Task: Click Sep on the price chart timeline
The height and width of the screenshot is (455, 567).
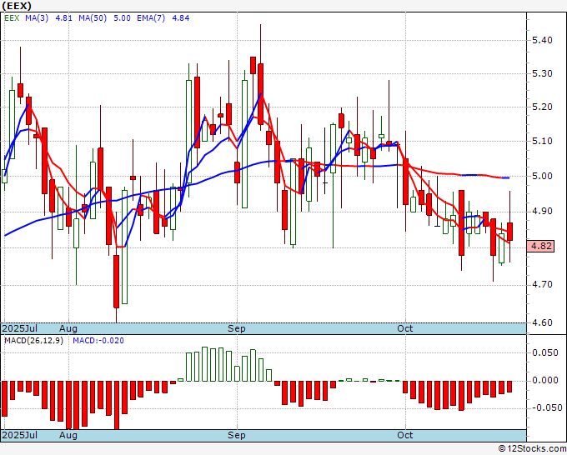Action: click(x=238, y=328)
